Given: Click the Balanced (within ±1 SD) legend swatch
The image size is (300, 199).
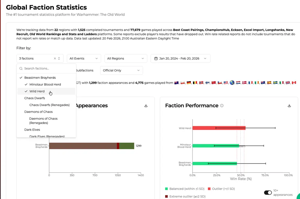Looking at the screenshot, I should click(x=166, y=189).
